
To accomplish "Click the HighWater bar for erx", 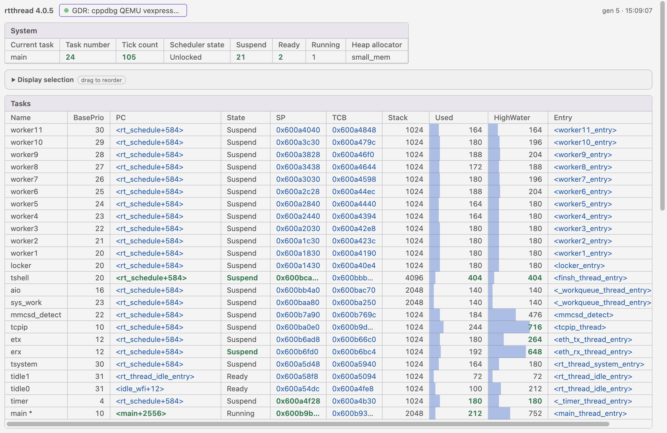I will coord(507,352).
